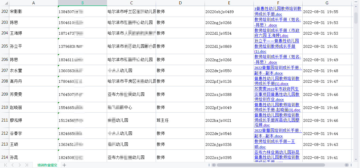Screen dimensions: 360x168
Task: Jump to last sheet arrow
Action: click(26, 165)
